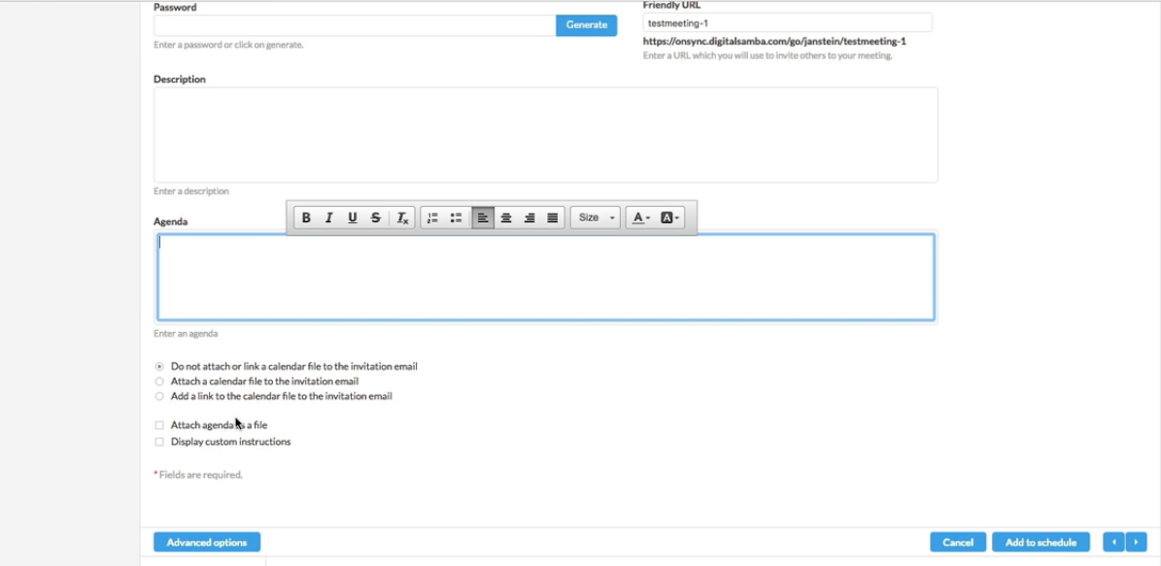The width and height of the screenshot is (1161, 566).
Task: Insert a bulleted list
Action: 456,217
